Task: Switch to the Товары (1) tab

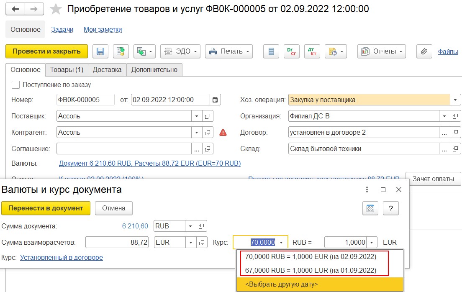Action: pyautogui.click(x=67, y=70)
